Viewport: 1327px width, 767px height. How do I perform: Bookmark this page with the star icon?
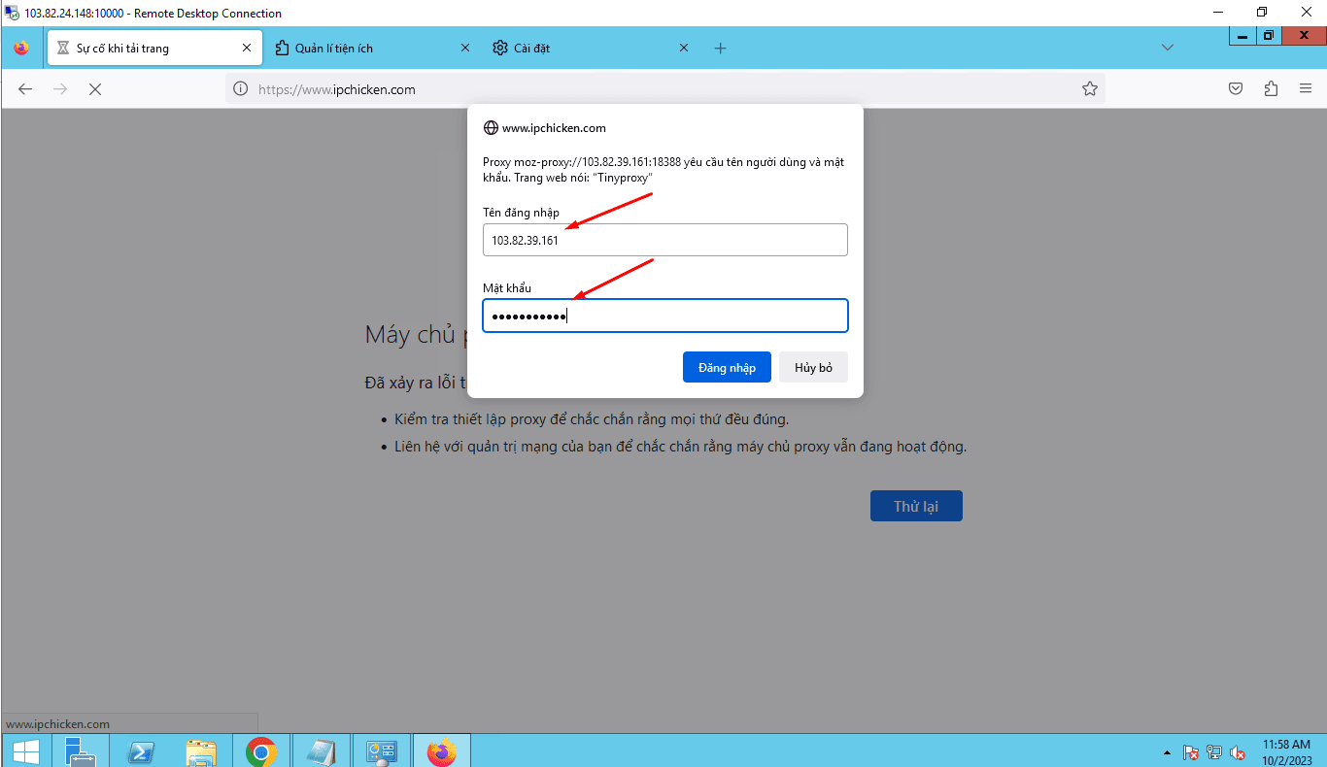1090,88
